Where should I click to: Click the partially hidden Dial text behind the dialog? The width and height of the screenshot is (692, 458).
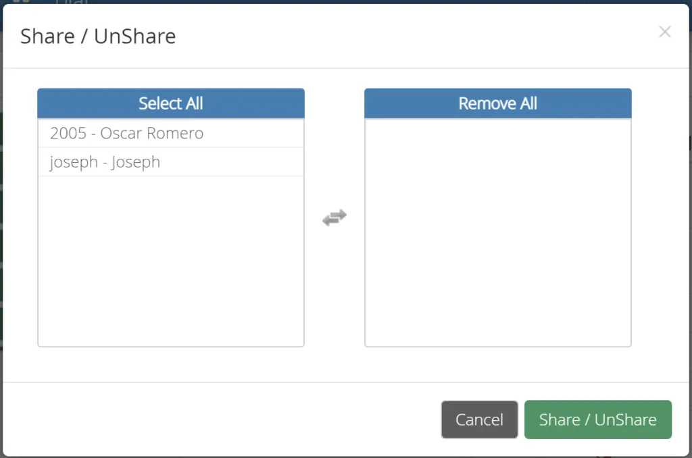(72, 2)
